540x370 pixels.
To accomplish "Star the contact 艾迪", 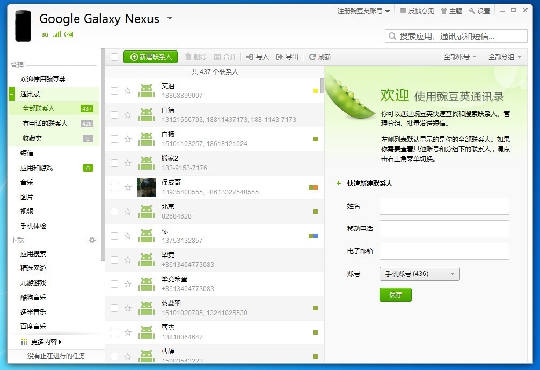I will click(128, 91).
